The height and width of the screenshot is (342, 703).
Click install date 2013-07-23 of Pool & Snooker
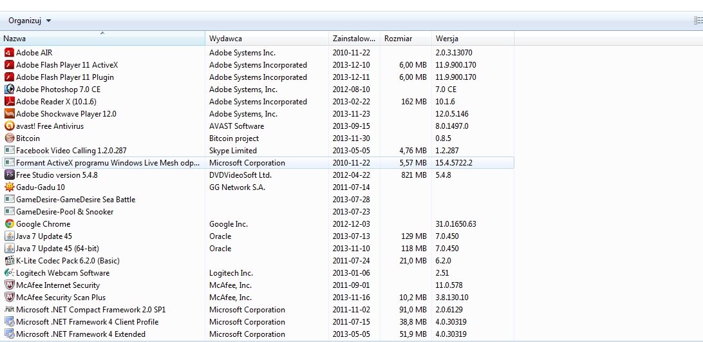pyautogui.click(x=351, y=212)
